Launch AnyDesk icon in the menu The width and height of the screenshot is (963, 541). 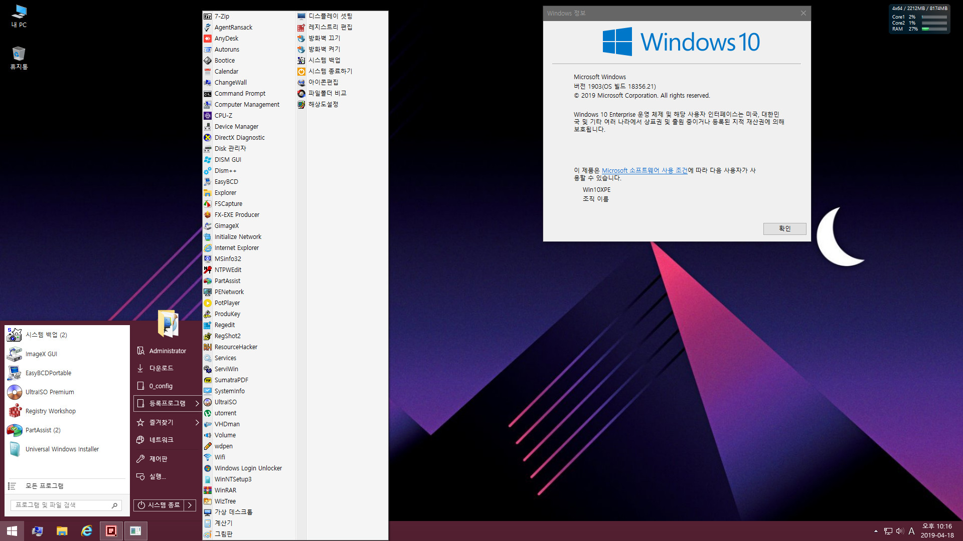(208, 39)
